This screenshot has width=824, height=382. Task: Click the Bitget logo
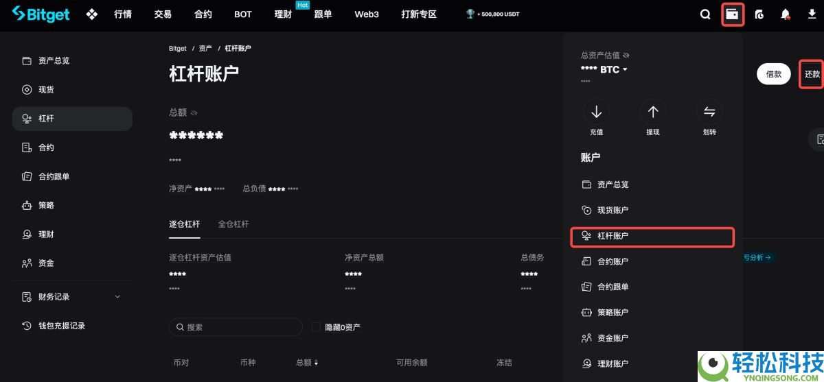[41, 14]
